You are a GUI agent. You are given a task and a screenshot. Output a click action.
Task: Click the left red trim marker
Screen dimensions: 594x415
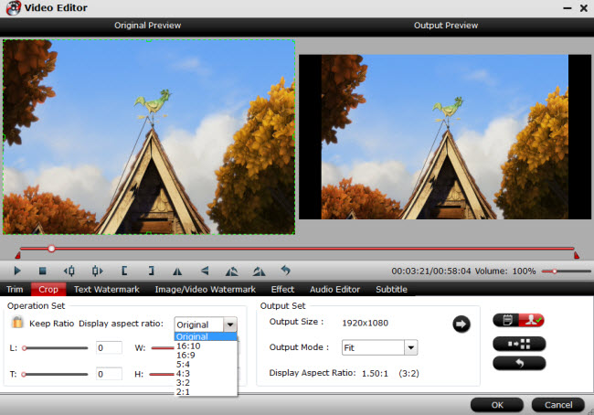(x=17, y=255)
